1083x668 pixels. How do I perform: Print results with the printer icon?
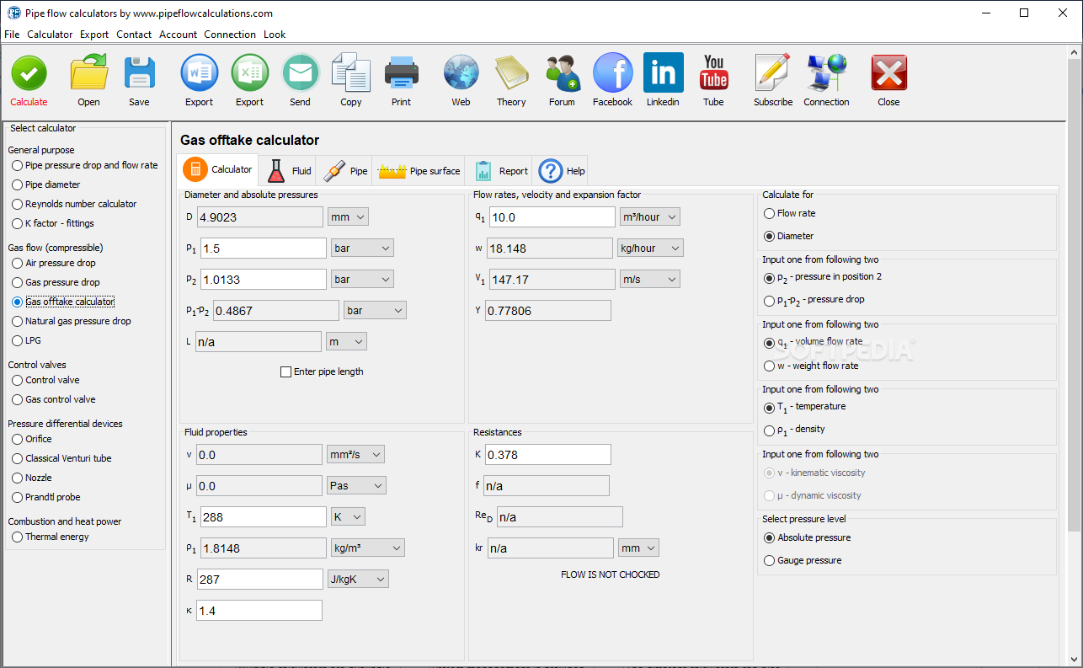pos(402,74)
